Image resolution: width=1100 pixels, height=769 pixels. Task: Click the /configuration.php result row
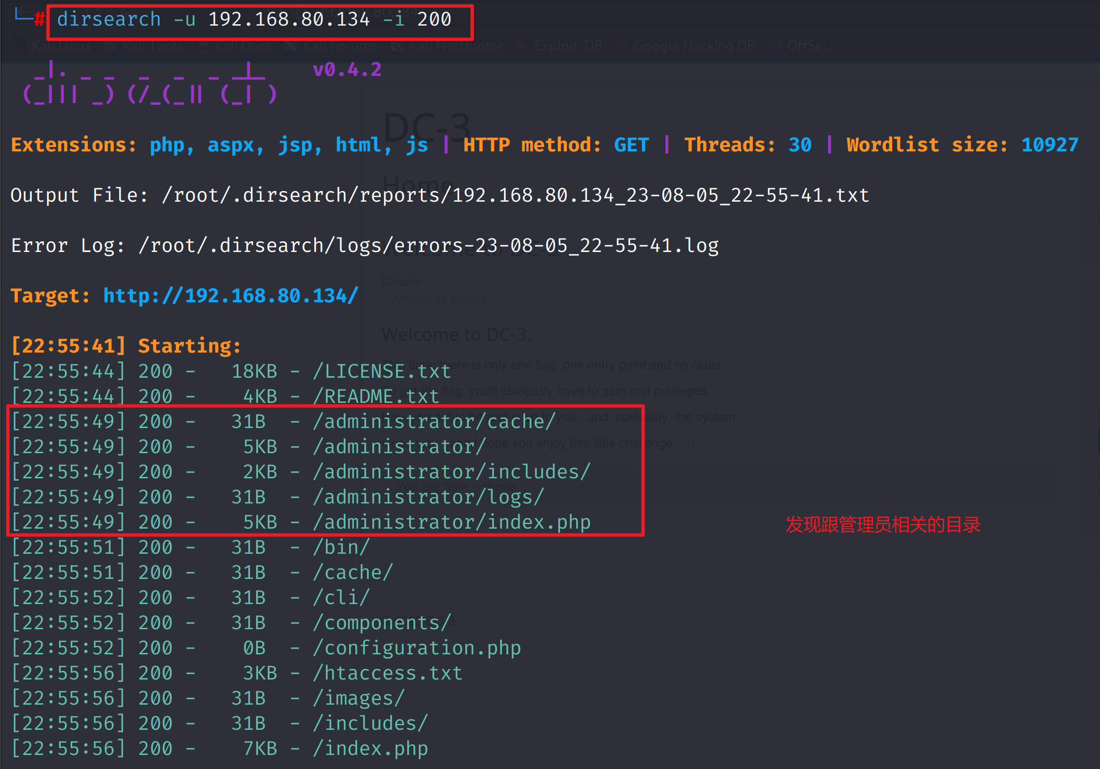point(266,648)
